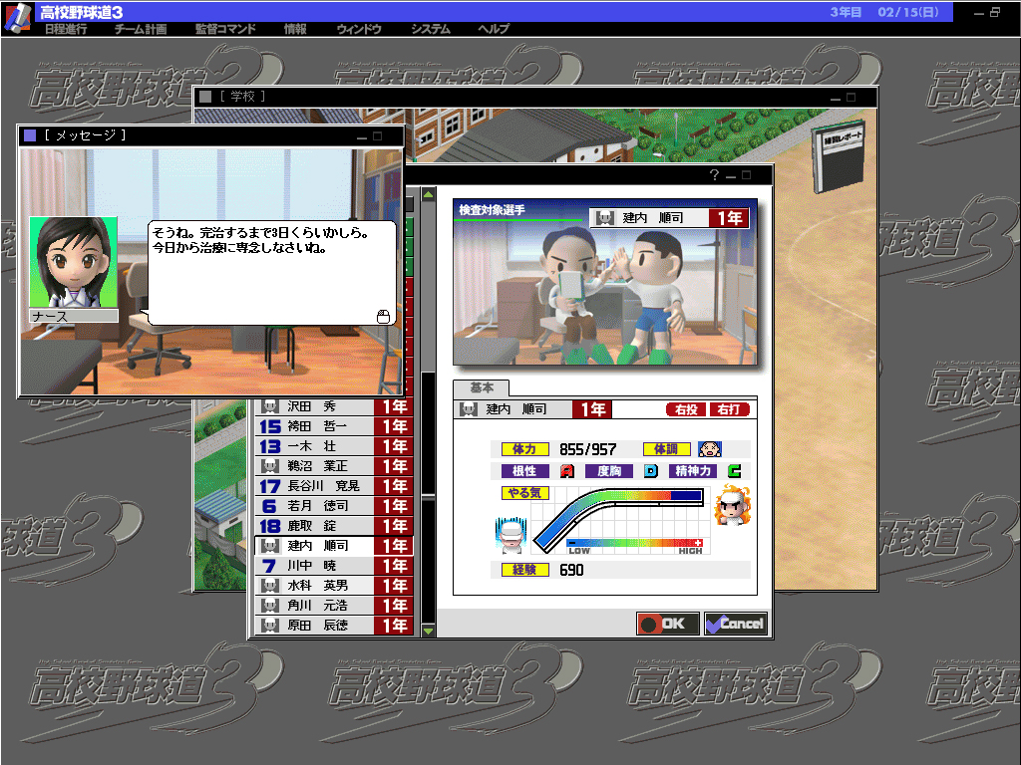Click the 精神力 grade C icon
Viewport: 1021px width, 765px height.
coord(735,471)
